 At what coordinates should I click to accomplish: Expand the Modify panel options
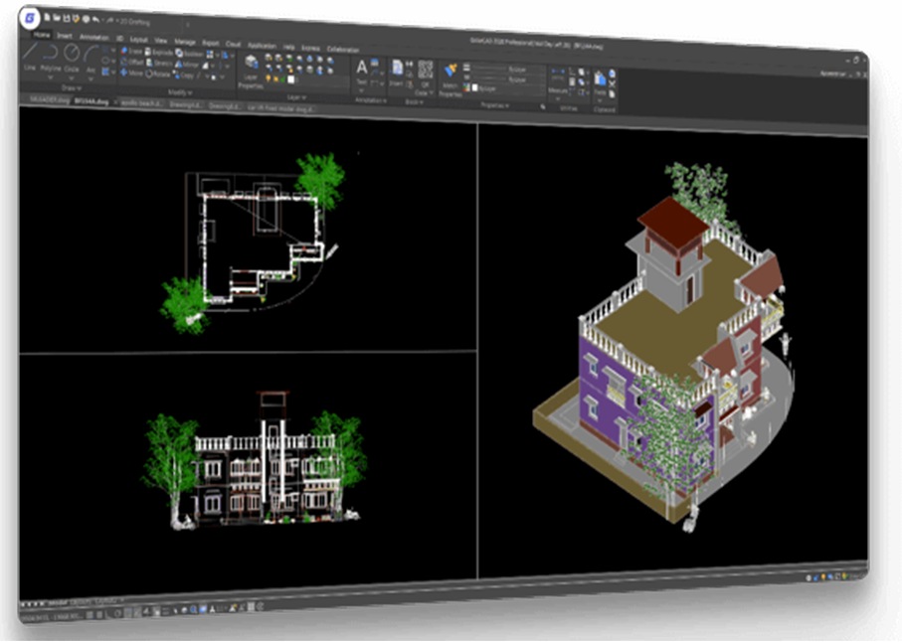point(181,90)
